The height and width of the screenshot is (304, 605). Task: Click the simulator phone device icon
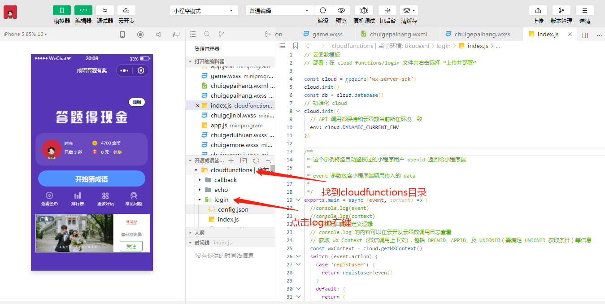(x=122, y=35)
